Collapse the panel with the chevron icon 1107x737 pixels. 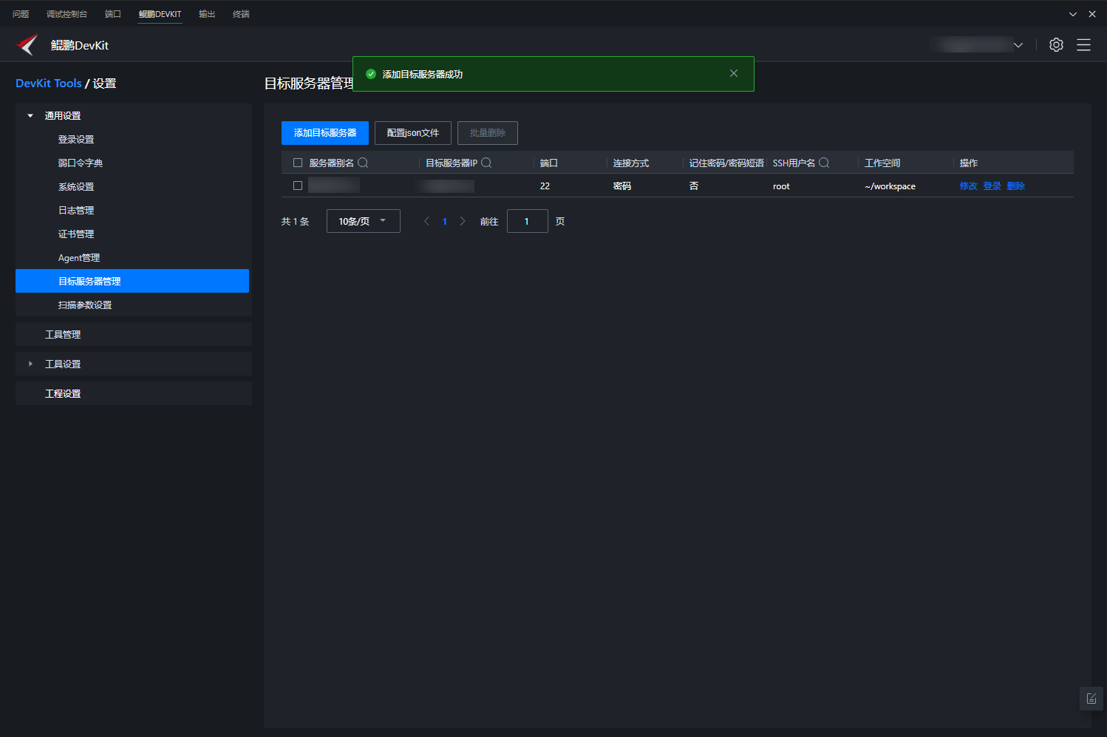[1073, 14]
